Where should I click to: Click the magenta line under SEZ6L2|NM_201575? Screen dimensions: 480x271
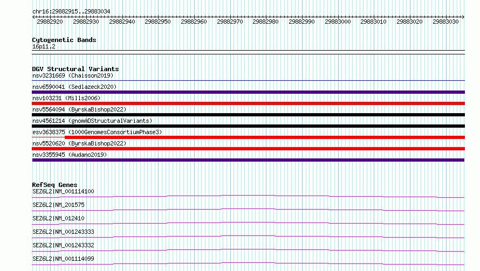(x=248, y=210)
